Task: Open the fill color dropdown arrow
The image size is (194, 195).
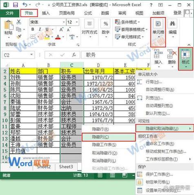Action: pyautogui.click(x=52, y=37)
